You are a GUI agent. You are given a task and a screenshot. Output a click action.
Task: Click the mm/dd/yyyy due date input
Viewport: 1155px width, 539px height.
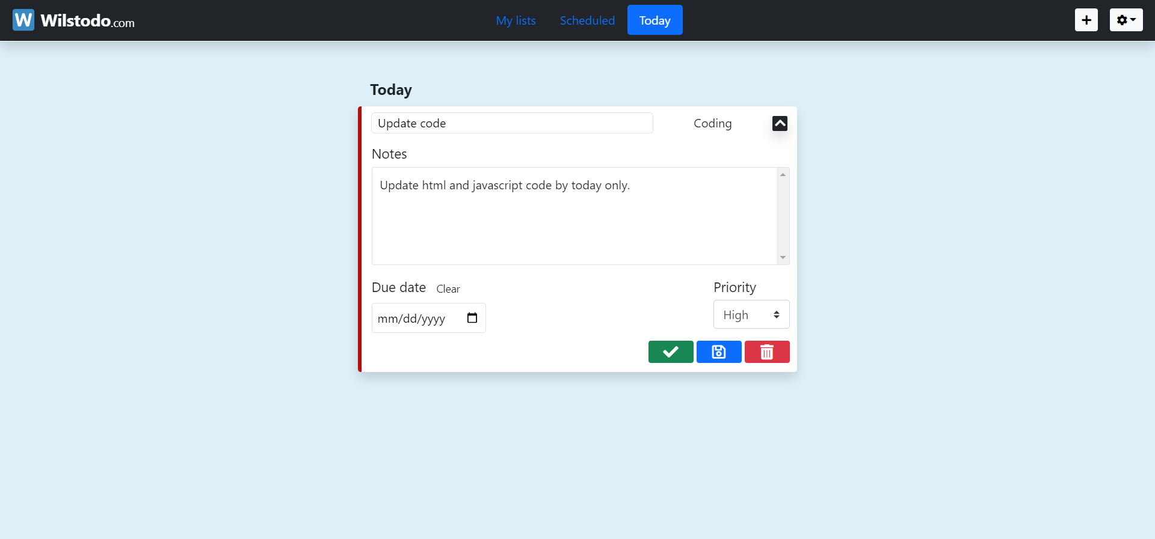tap(415, 318)
